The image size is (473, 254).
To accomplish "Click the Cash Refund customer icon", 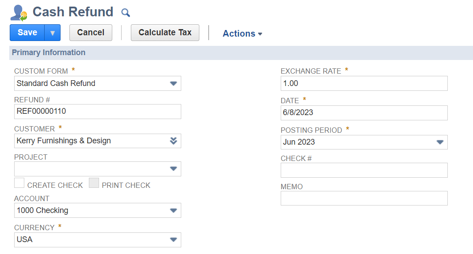I will pos(19,12).
